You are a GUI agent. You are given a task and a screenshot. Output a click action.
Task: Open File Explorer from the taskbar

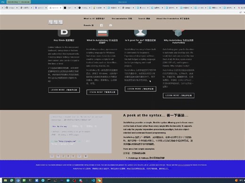point(6,180)
